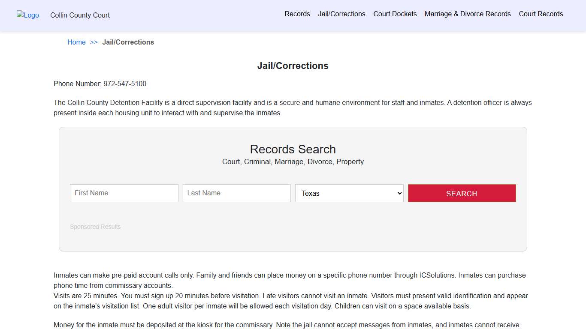Click the Jail/Corrections page heading
Image resolution: width=586 pixels, height=329 pixels.
pos(293,66)
